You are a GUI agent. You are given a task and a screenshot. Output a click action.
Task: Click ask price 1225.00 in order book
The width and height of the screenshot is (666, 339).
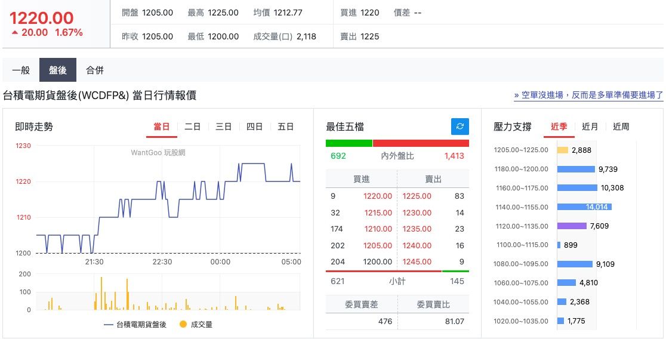417,196
